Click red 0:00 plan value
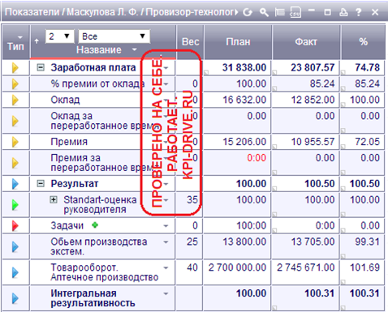The height and width of the screenshot is (312, 388). [257, 158]
